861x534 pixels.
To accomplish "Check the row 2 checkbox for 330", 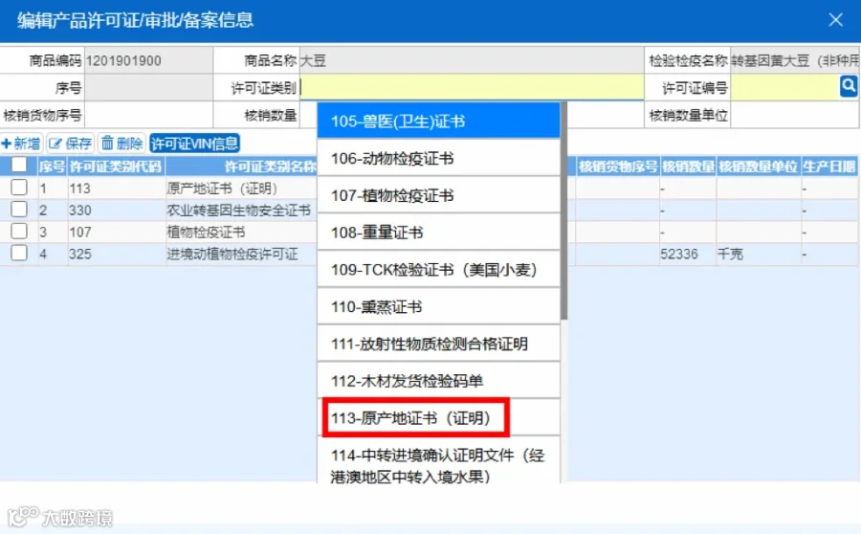I will click(19, 210).
